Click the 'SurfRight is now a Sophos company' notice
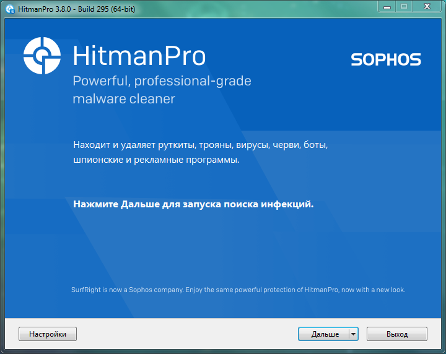This screenshot has width=446, height=354. click(238, 290)
